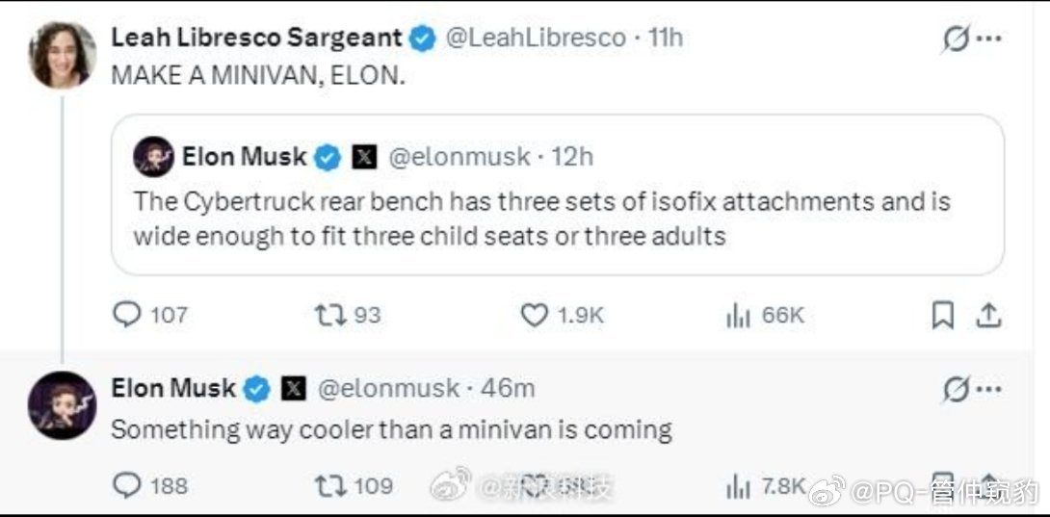Open Leah Libresco Sargeant's profile photo
This screenshot has height=517, width=1050.
[x=62, y=55]
